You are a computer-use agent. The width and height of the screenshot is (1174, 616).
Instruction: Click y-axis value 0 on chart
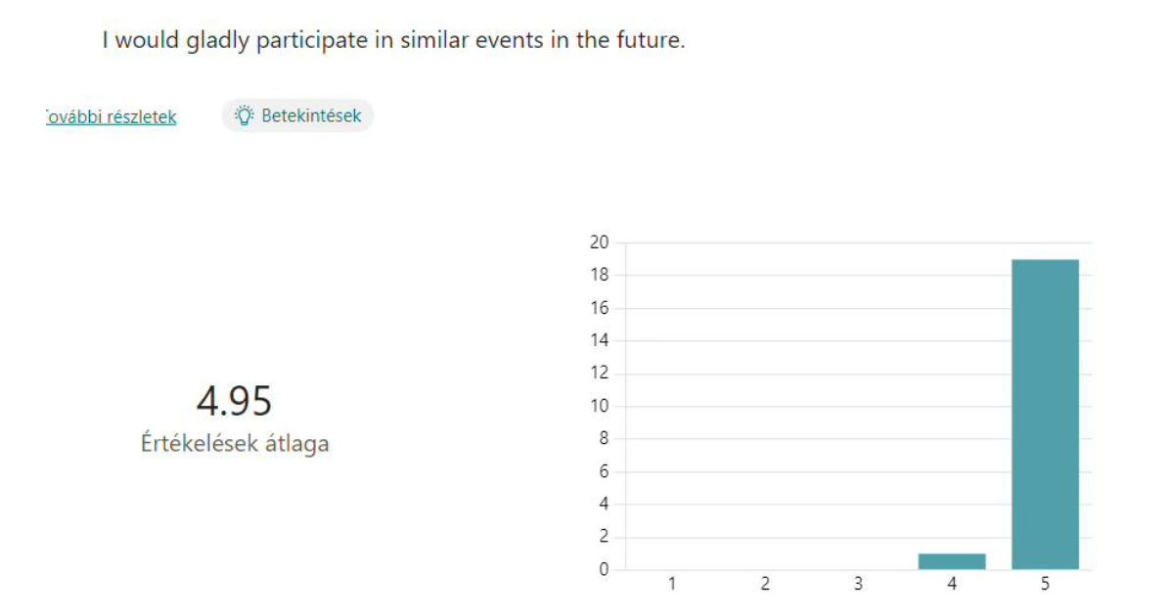604,569
